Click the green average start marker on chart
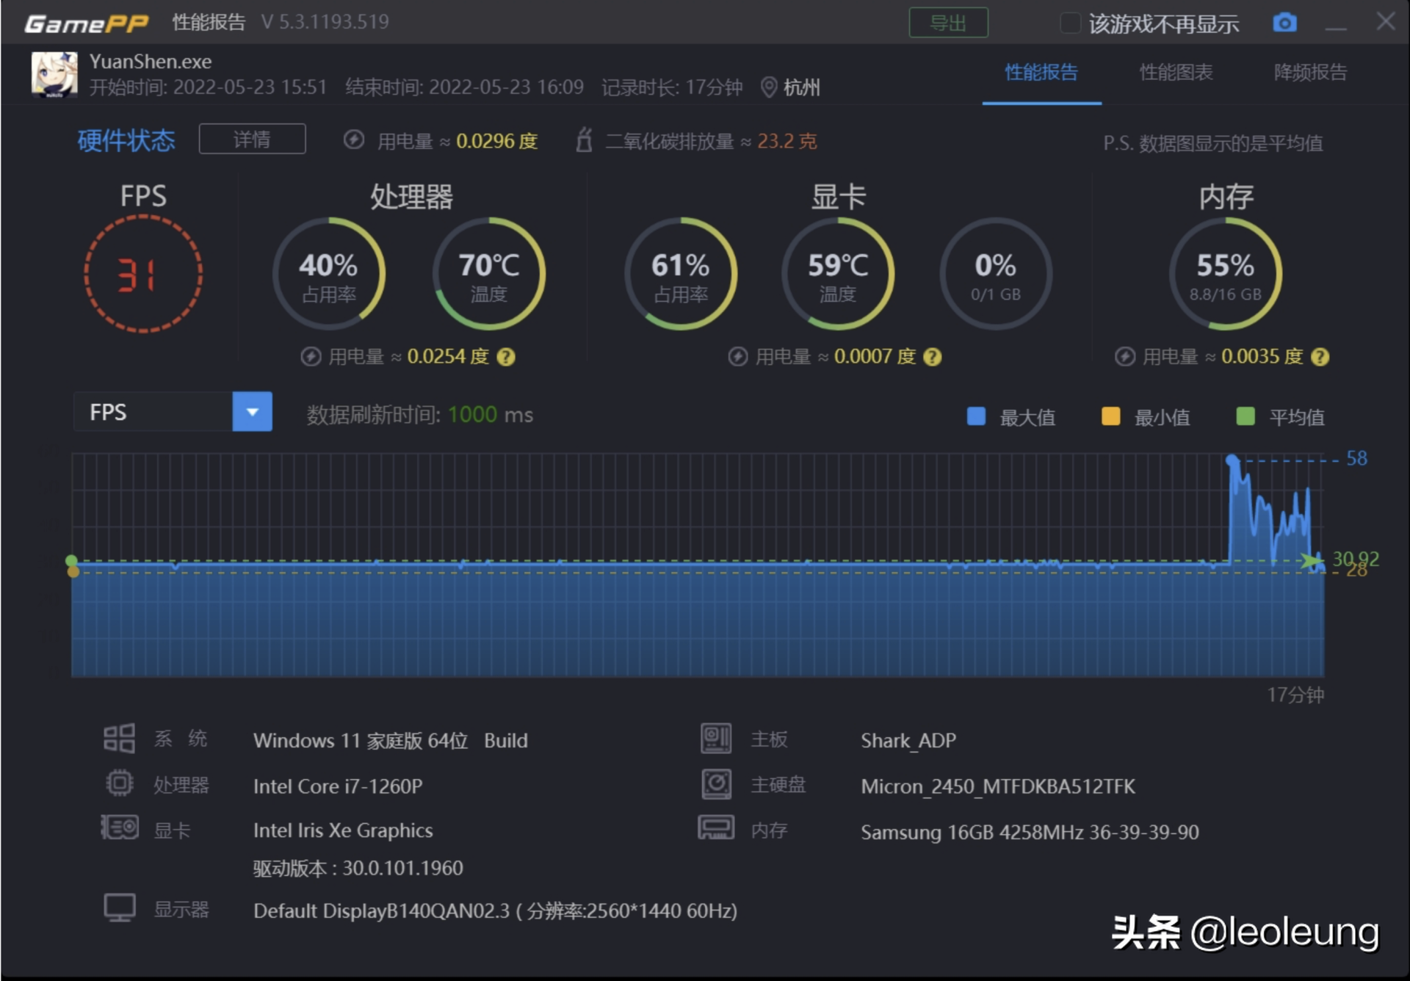The image size is (1410, 981). coord(71,561)
